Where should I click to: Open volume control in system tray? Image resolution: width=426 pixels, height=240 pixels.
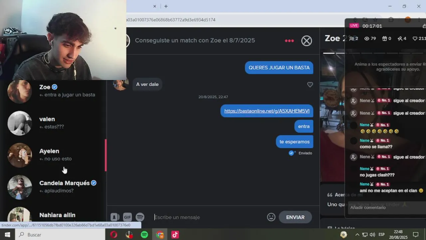coord(372,235)
